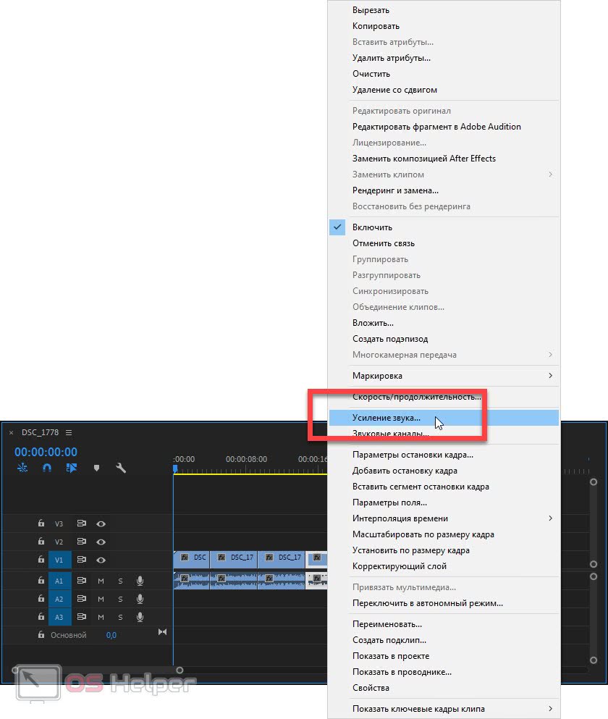This screenshot has height=719, width=608.
Task: Expand the Маркировка submenu
Action: pyautogui.click(x=550, y=376)
